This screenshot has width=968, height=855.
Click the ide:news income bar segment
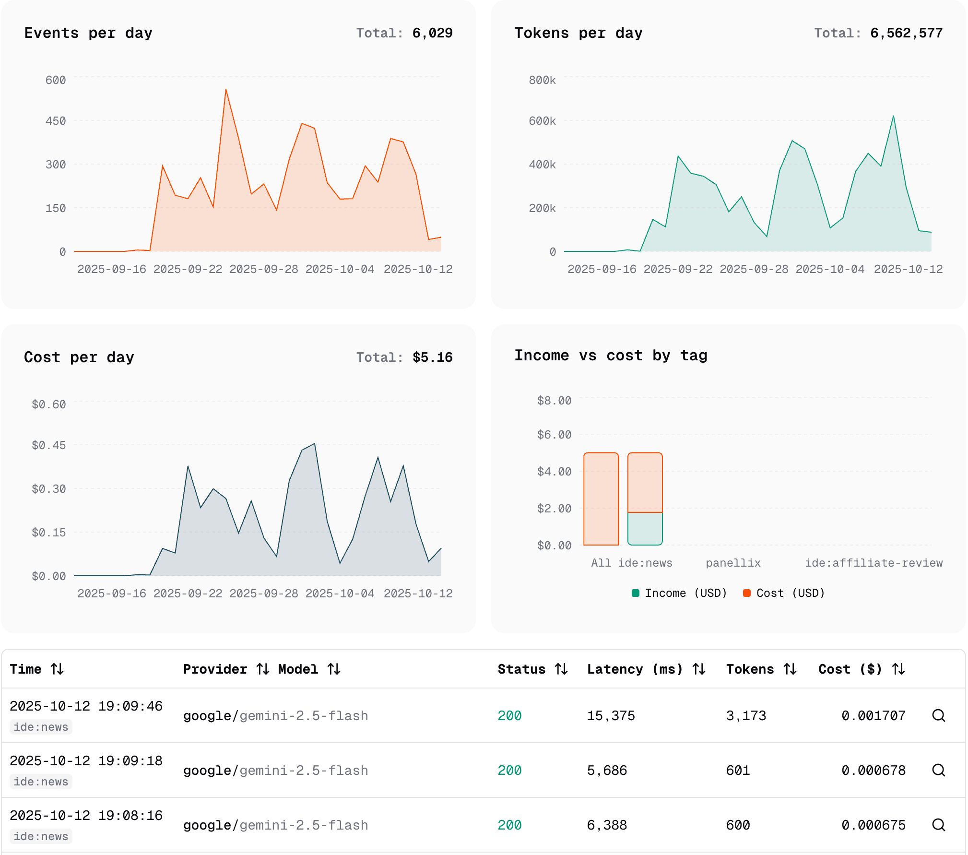coord(645,529)
